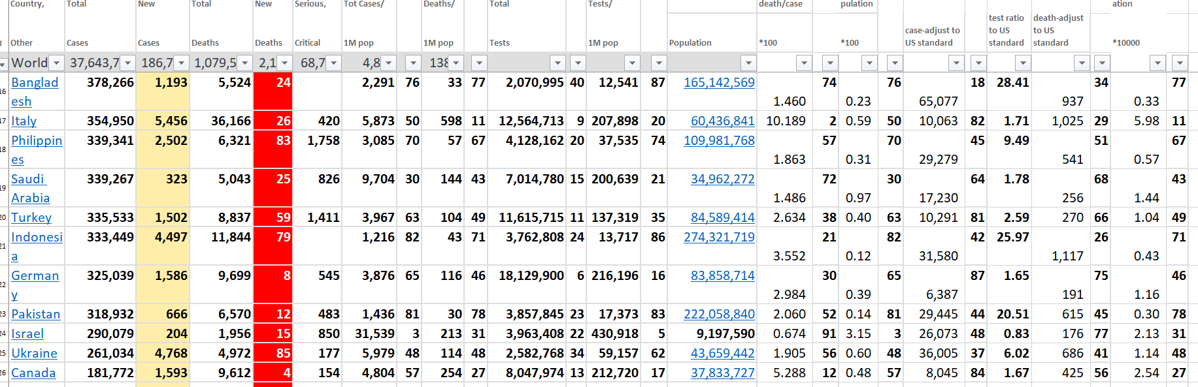The image size is (1198, 387).
Task: Follow Canada population link 37,833,727
Action: pos(722,373)
